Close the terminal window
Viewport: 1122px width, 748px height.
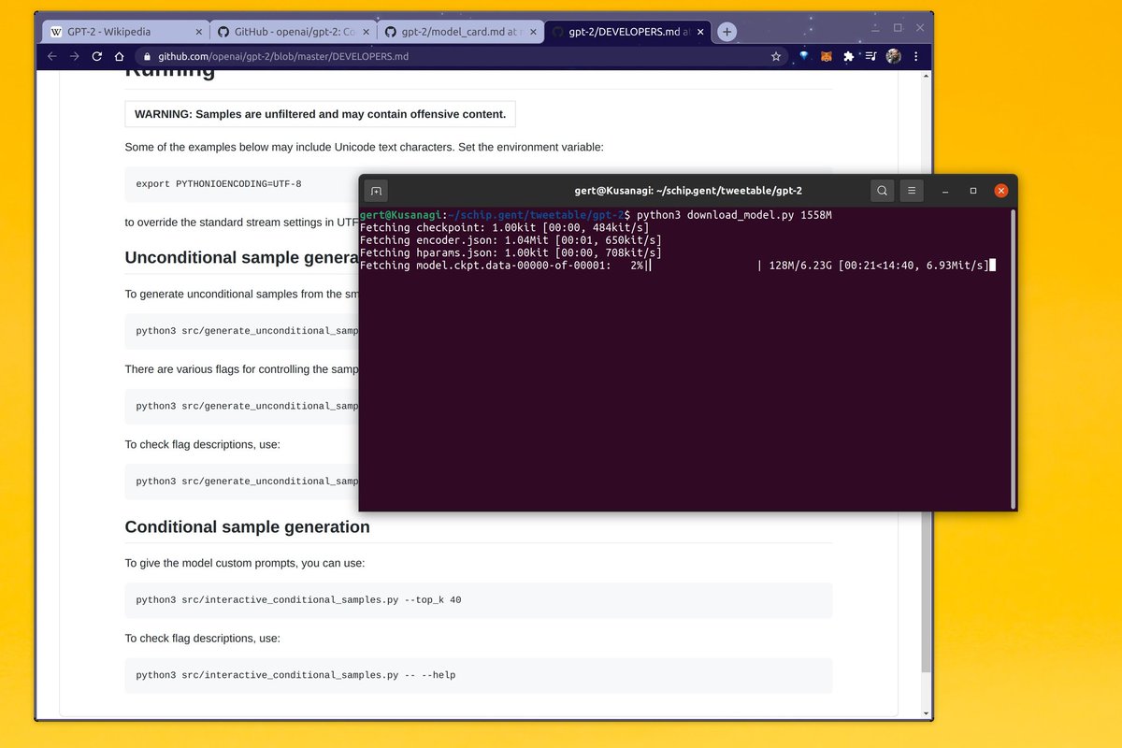click(1001, 191)
